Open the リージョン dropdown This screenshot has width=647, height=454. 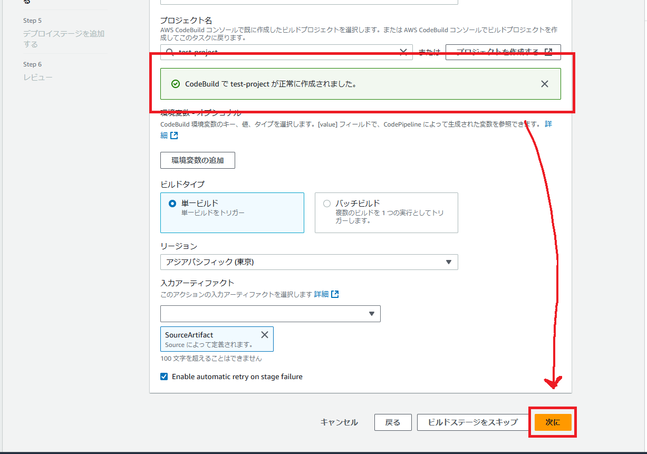[x=449, y=262]
